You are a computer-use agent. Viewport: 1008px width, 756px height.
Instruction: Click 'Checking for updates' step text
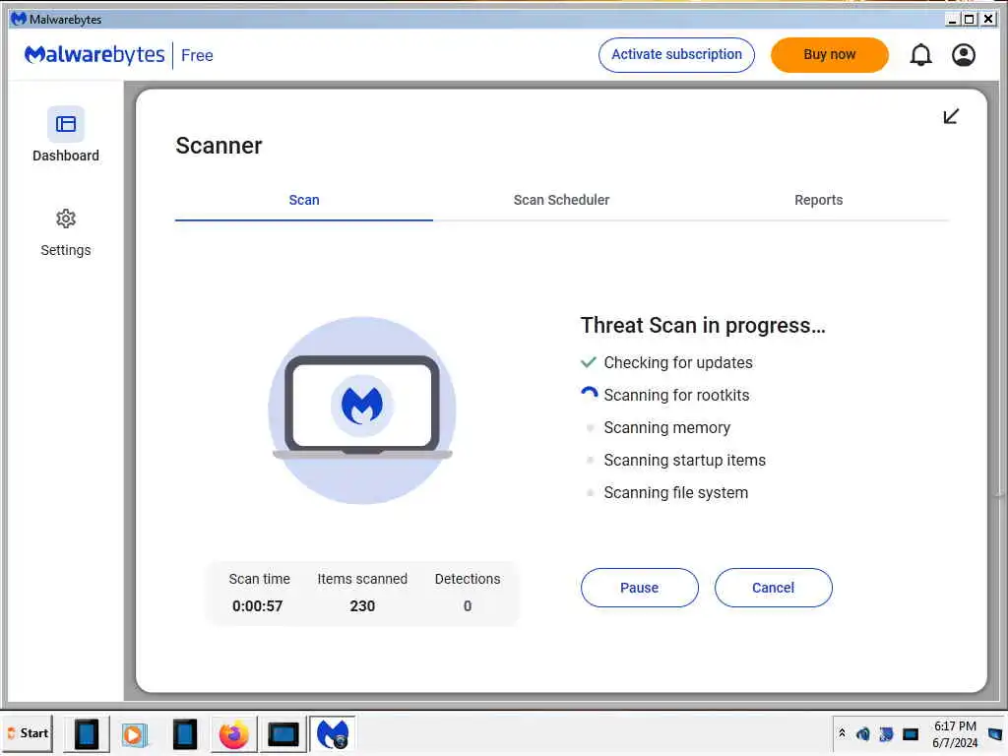point(677,362)
